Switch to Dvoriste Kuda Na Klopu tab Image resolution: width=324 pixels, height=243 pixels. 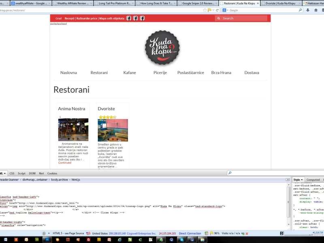tap(280, 3)
